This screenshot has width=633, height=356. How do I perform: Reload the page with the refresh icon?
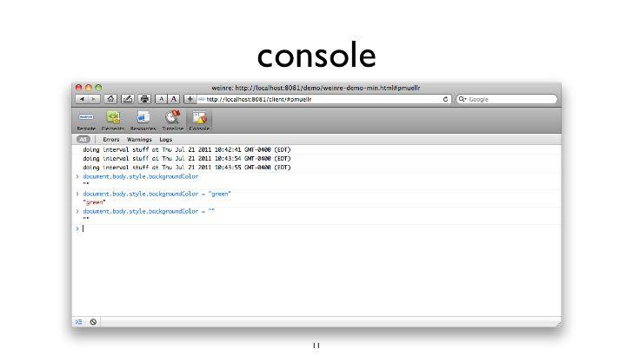click(445, 99)
